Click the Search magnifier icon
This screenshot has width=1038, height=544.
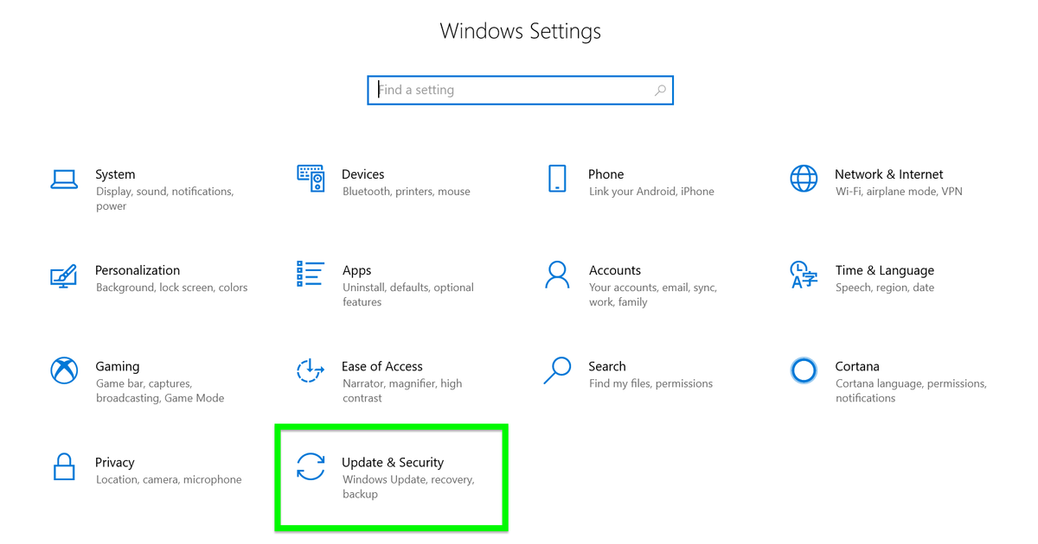click(x=557, y=371)
